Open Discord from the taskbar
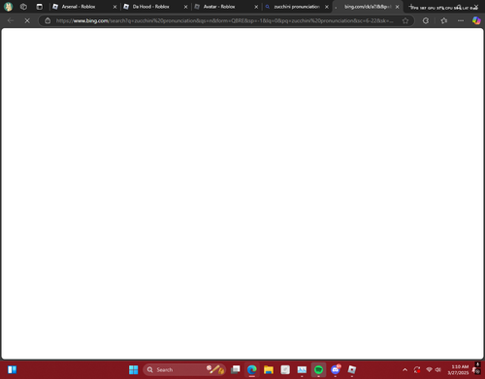This screenshot has width=485, height=379. tap(336, 369)
